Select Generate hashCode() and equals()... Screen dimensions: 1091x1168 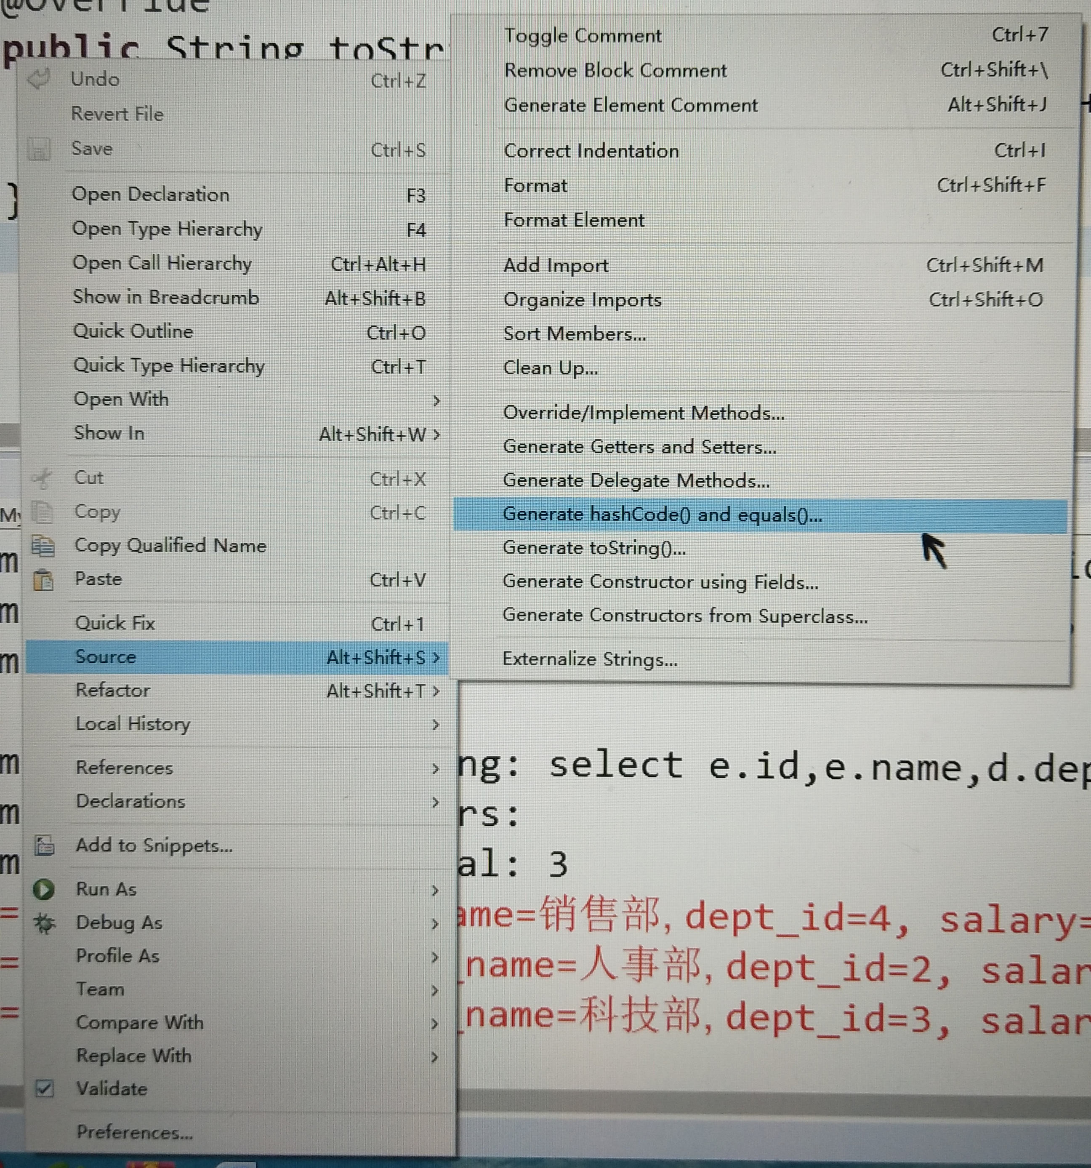[x=662, y=515]
